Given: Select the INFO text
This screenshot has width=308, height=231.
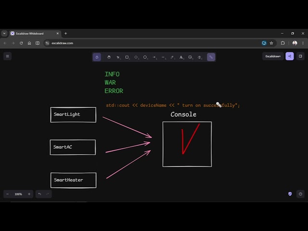Looking at the screenshot, I should tap(112, 74).
